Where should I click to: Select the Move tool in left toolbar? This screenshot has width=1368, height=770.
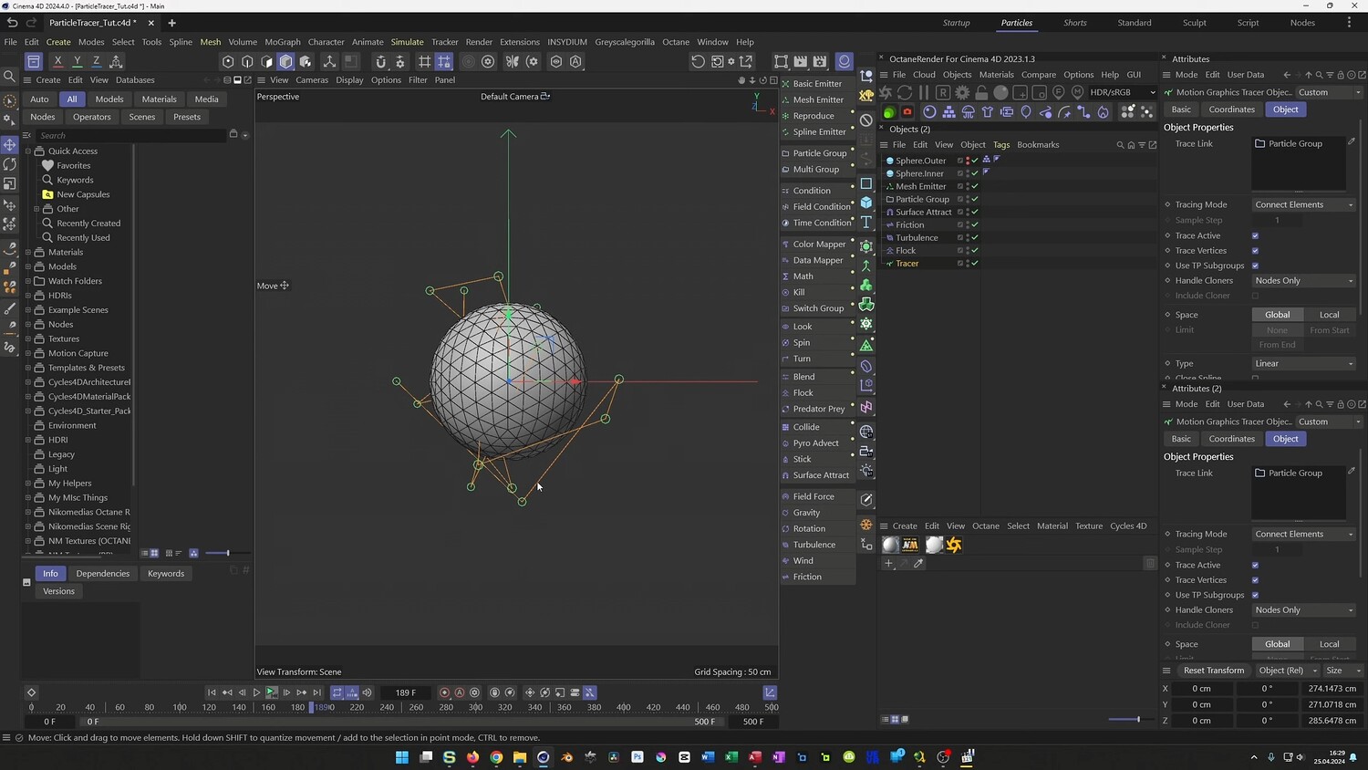coord(10,145)
